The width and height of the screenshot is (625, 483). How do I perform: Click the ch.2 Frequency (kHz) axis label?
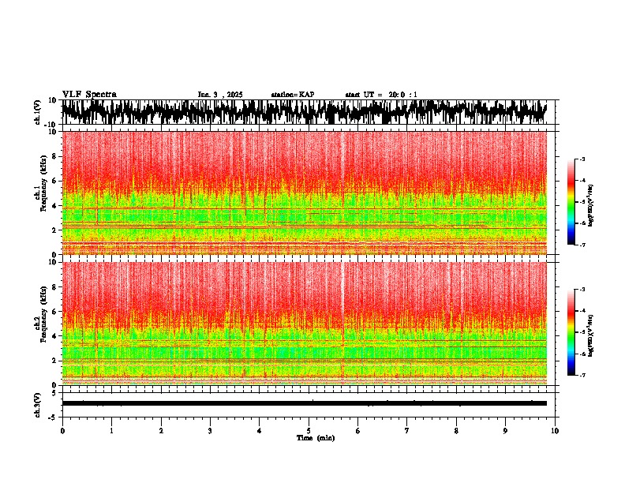click(x=41, y=315)
